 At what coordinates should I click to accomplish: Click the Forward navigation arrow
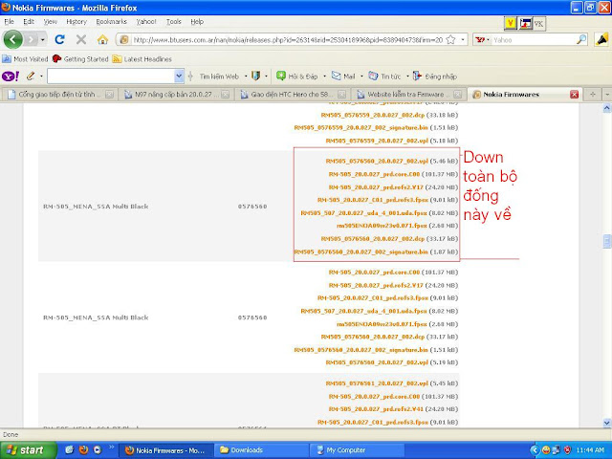coord(31,39)
